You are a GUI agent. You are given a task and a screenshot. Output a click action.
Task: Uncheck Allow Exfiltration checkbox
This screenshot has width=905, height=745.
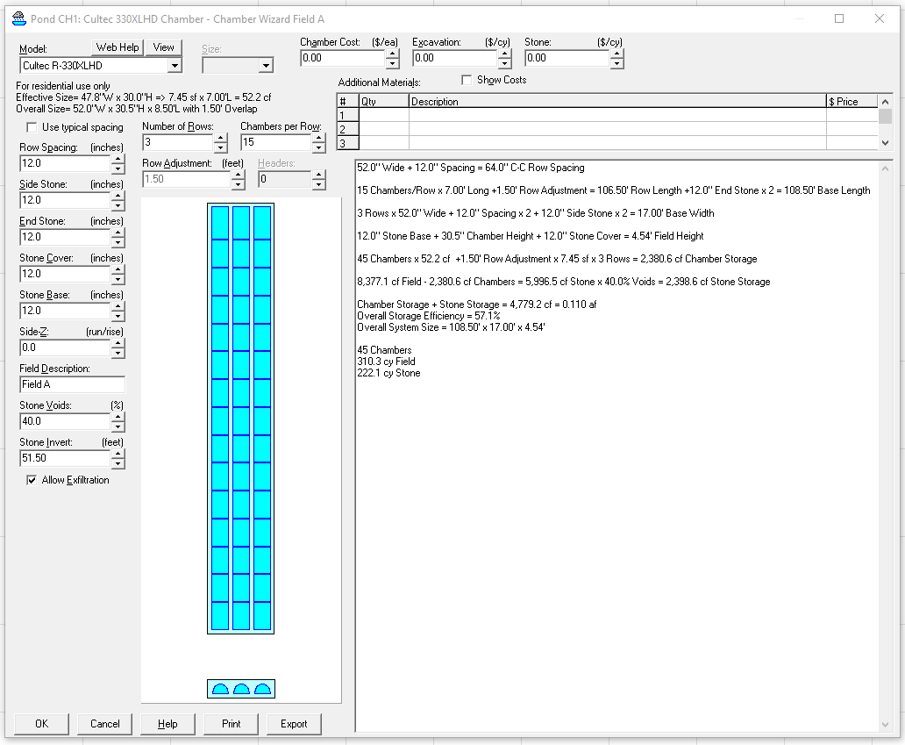click(32, 480)
